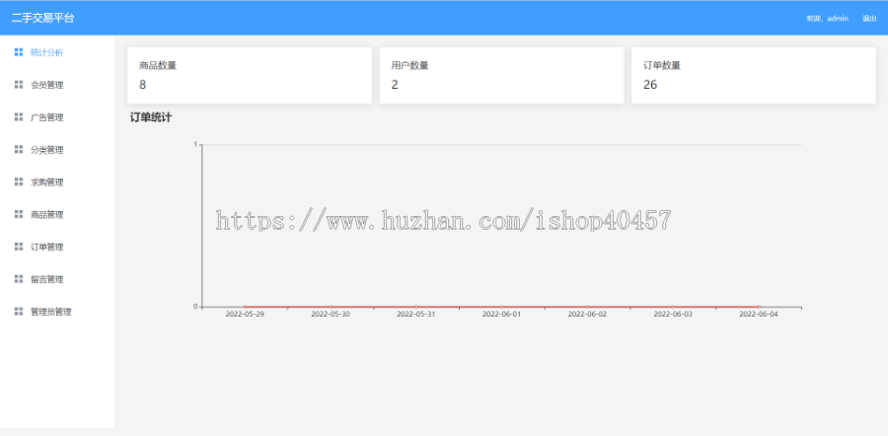Click the 2022-05-29 axis label
The width and height of the screenshot is (888, 436).
pyautogui.click(x=245, y=314)
